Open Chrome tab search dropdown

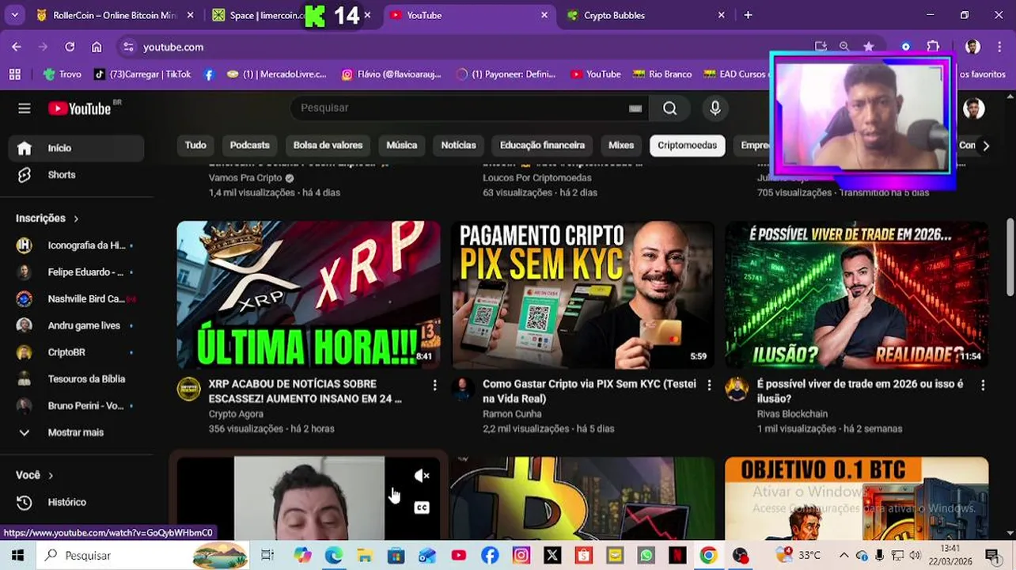16,15
